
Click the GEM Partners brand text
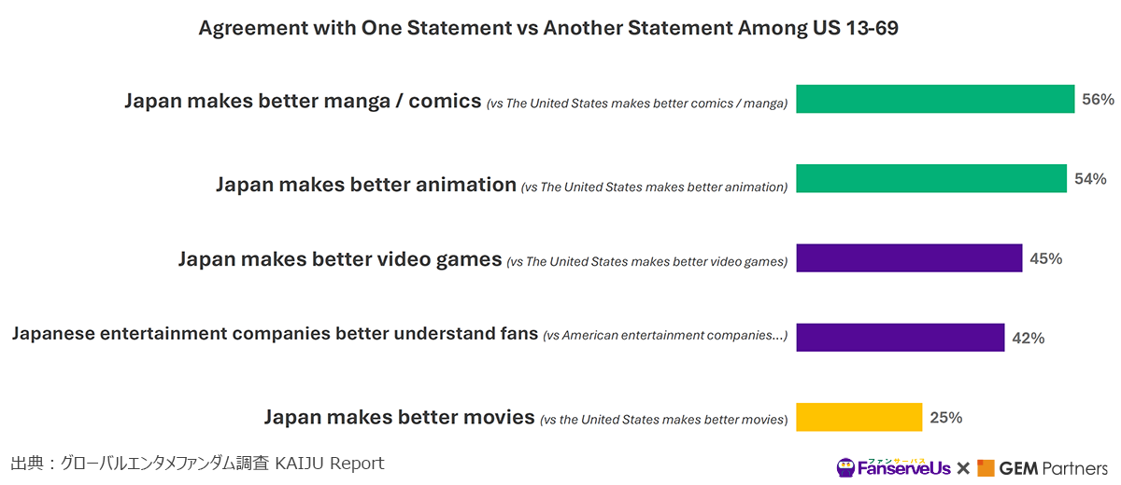point(1054,467)
